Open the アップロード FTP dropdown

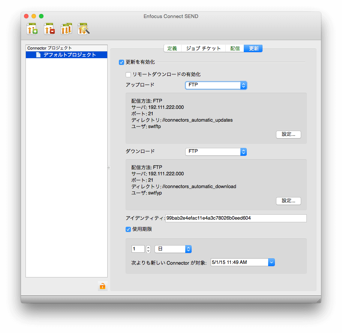(x=216, y=85)
